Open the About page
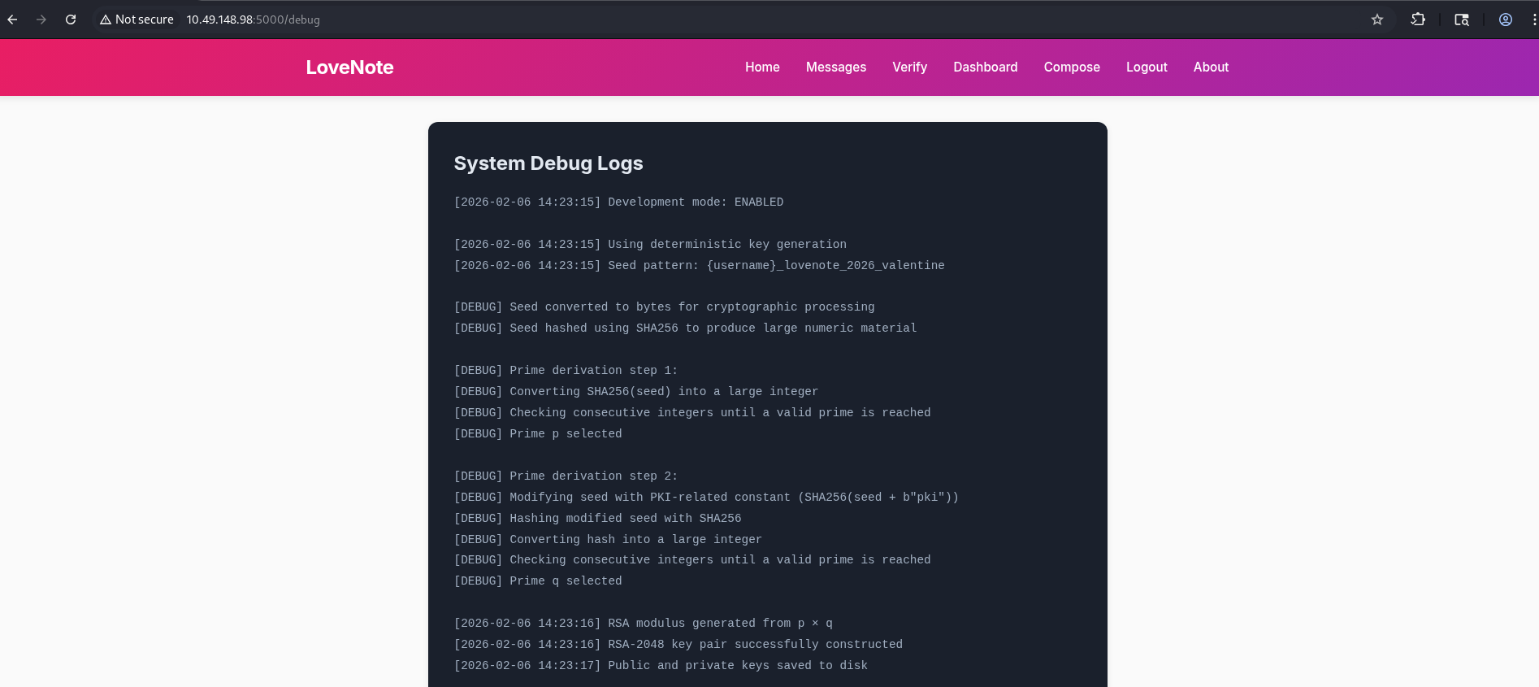The width and height of the screenshot is (1539, 687). [x=1210, y=67]
